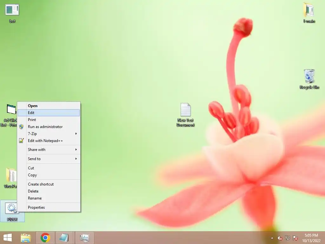Screen dimensions: 325x244
Task: Choose Edit in context menu
Action: click(49, 113)
